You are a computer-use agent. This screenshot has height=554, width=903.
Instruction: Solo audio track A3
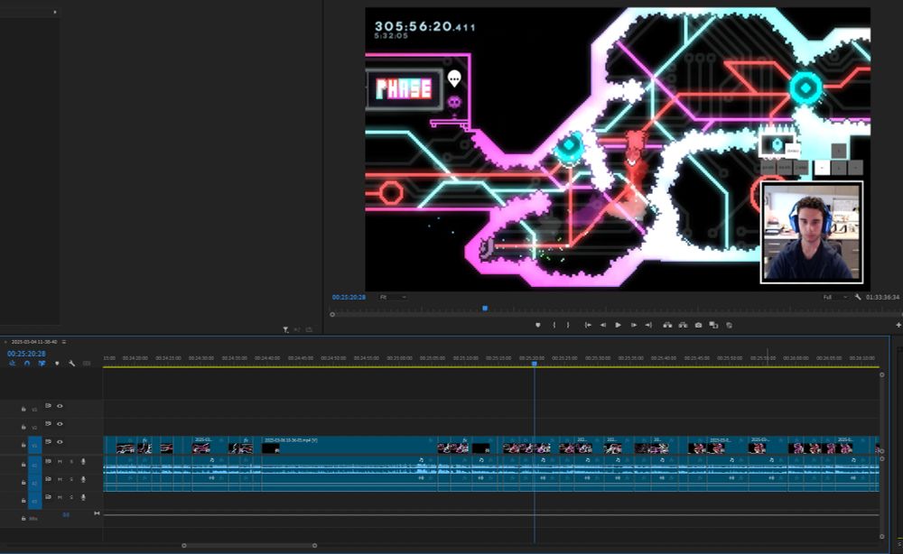(x=72, y=497)
